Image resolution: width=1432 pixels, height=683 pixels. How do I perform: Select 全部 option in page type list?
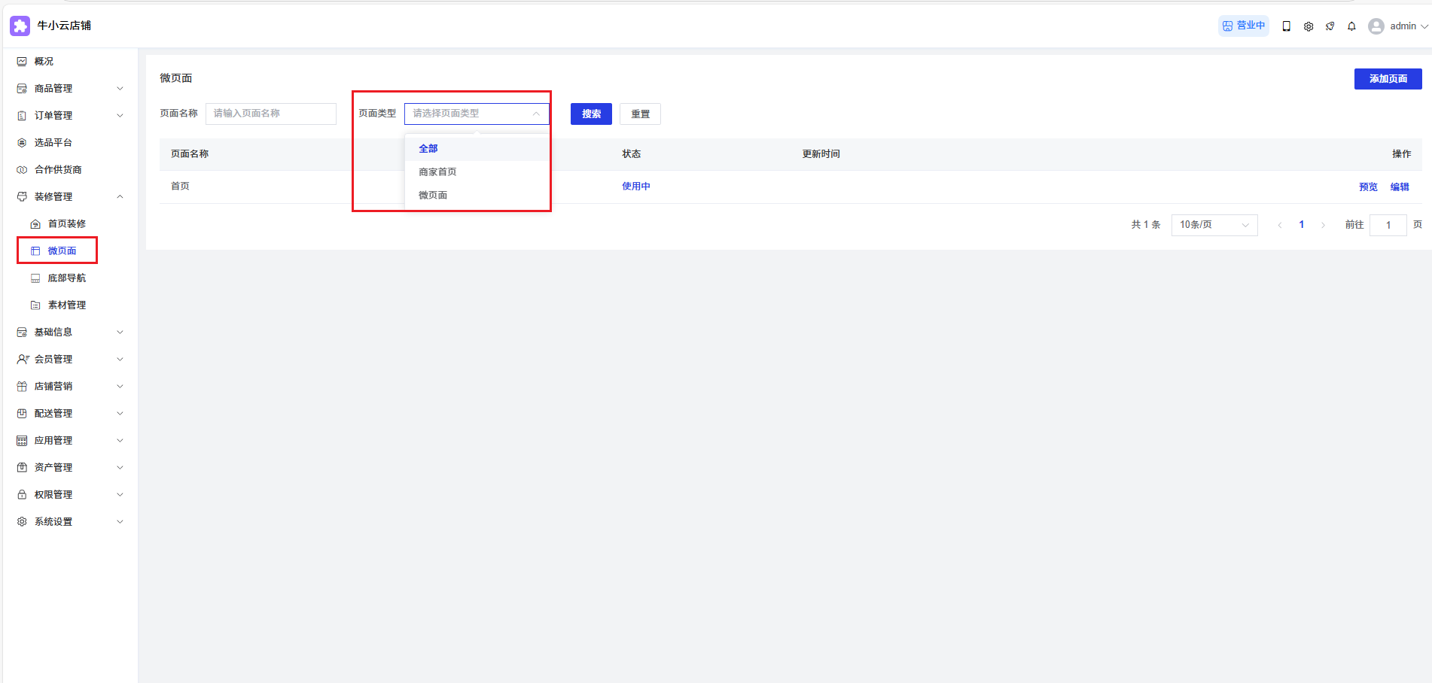(x=428, y=149)
